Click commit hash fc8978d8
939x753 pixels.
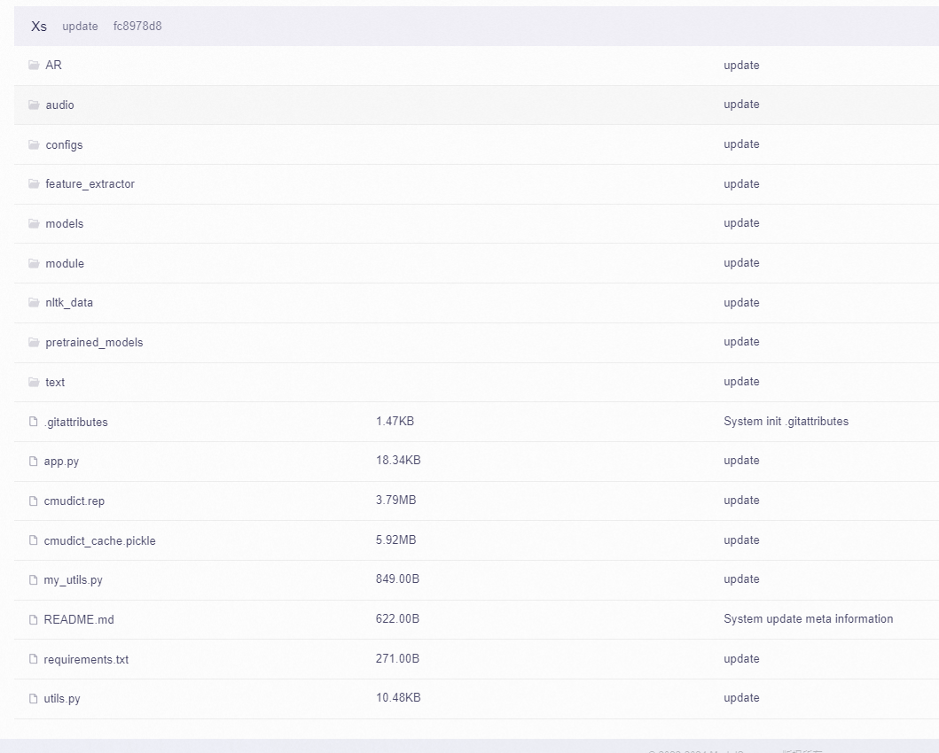click(x=137, y=27)
